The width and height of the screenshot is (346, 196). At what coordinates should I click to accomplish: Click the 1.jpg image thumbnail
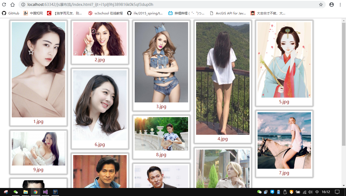38,70
